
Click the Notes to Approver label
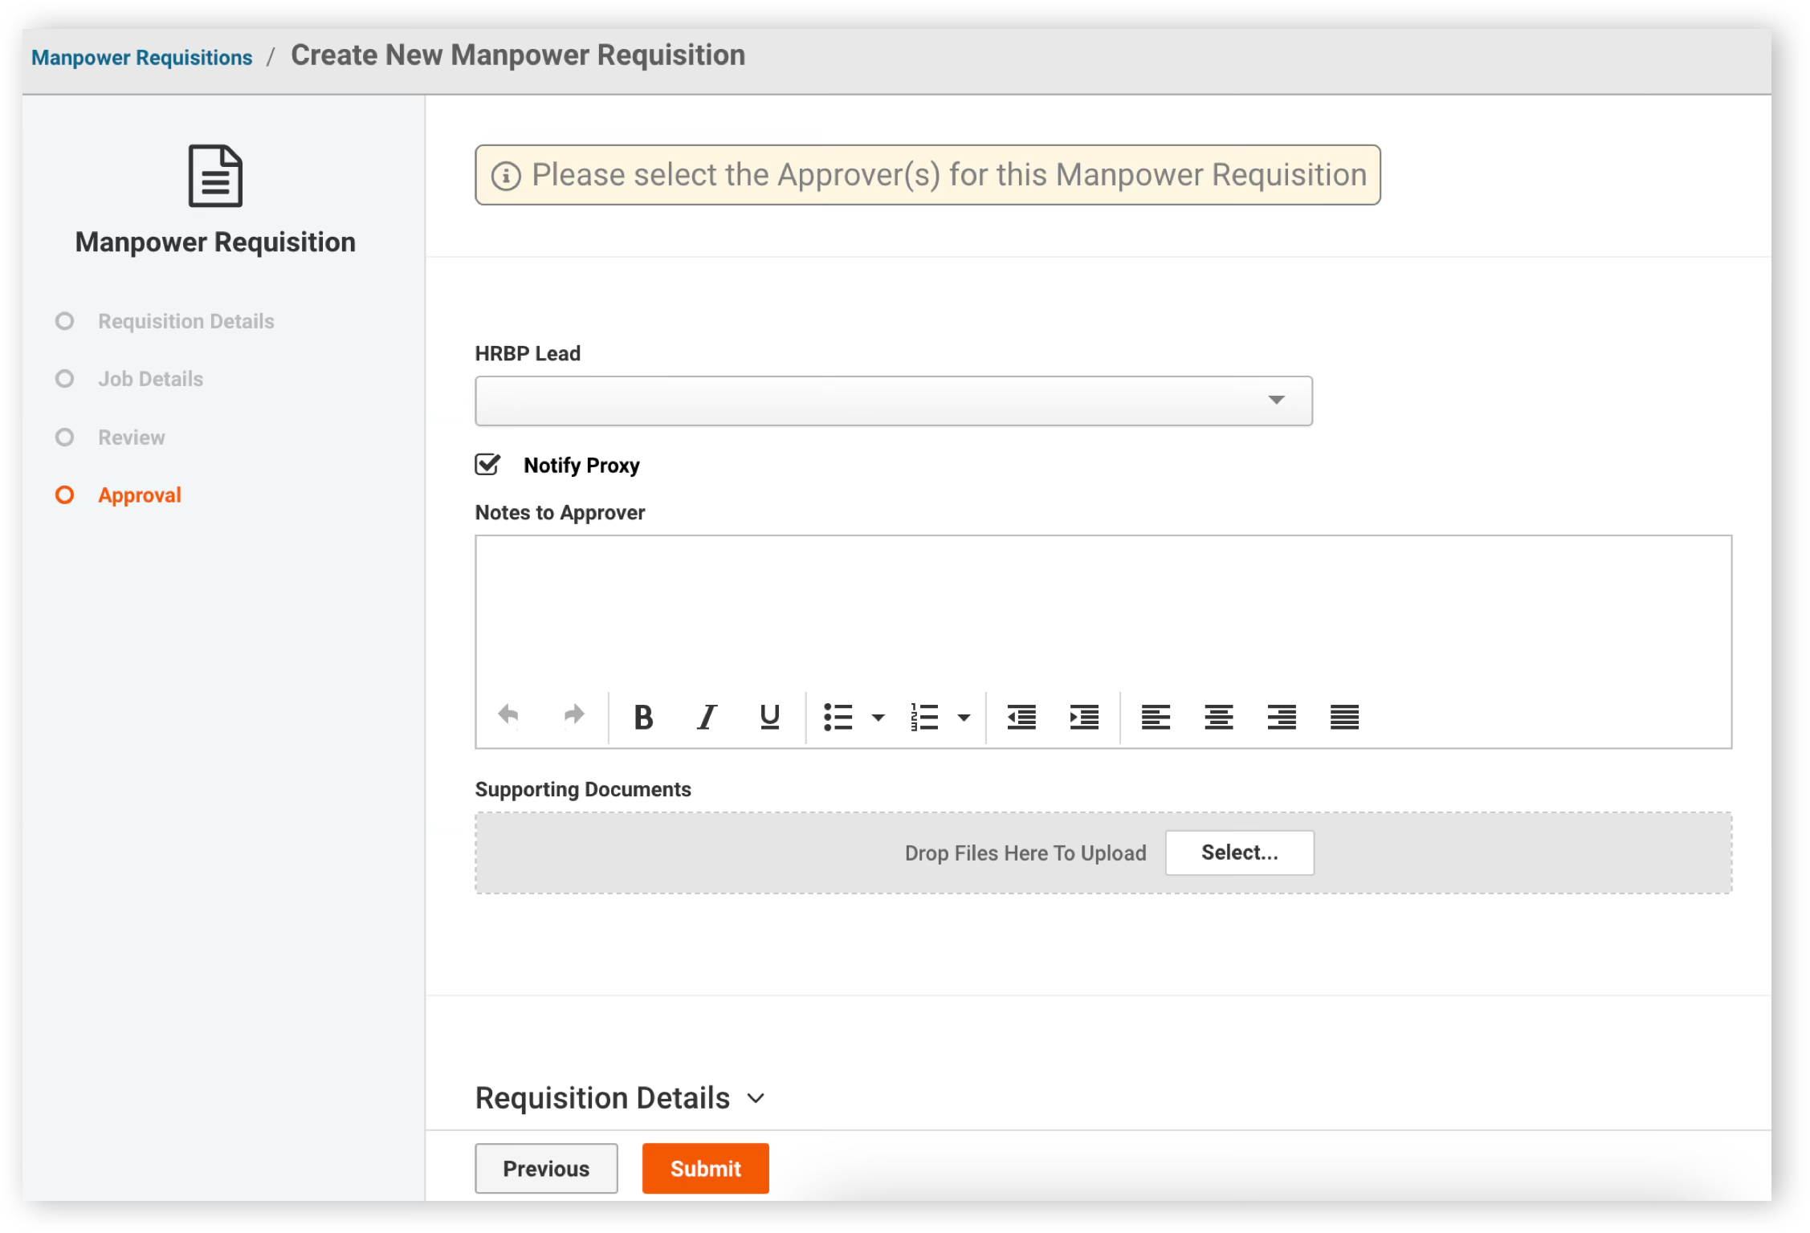[560, 512]
